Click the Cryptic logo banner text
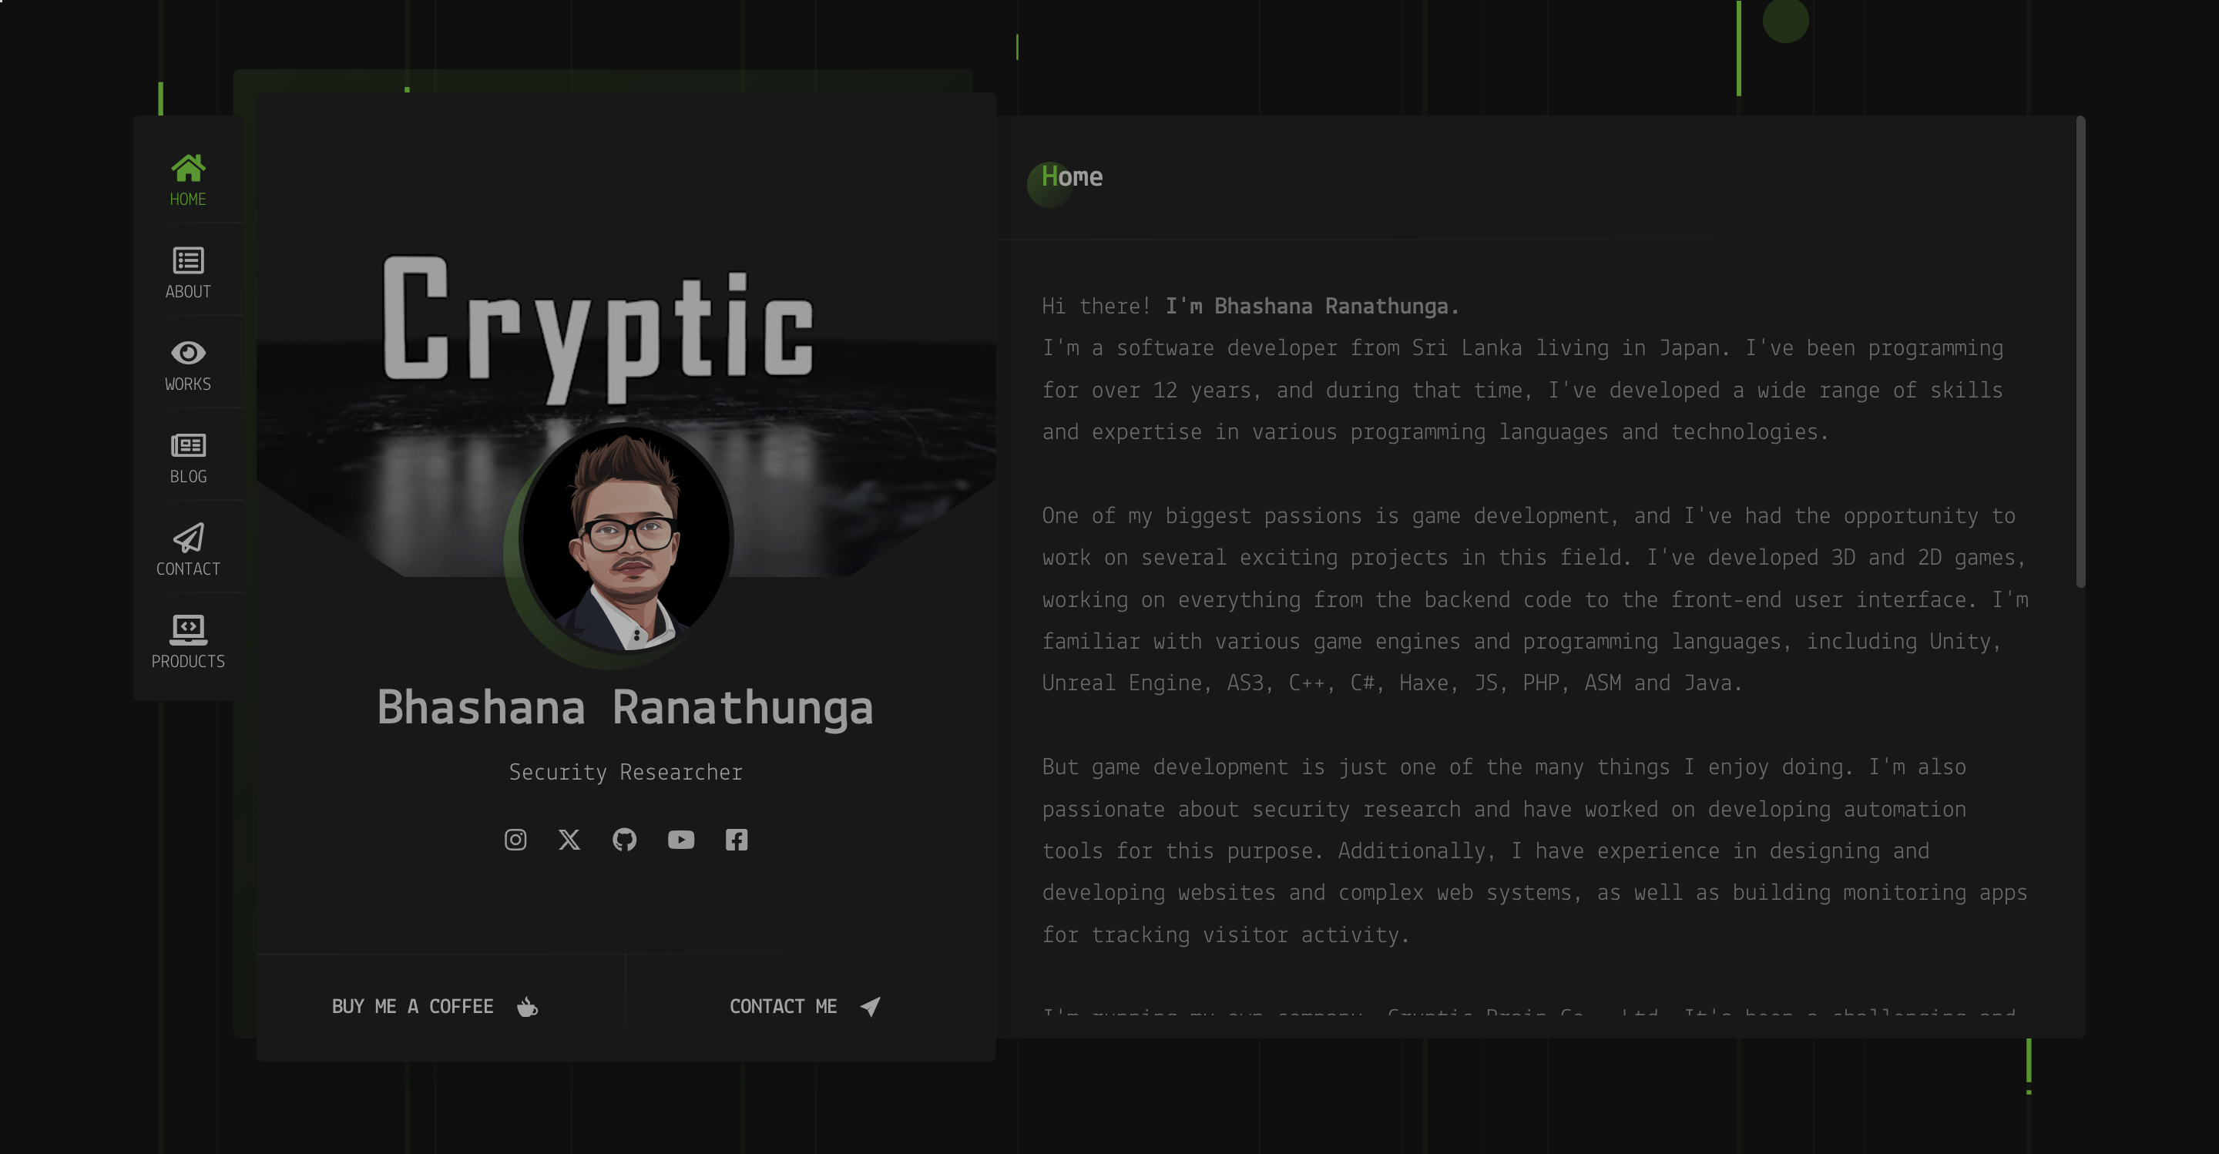The image size is (2219, 1154). pos(599,327)
